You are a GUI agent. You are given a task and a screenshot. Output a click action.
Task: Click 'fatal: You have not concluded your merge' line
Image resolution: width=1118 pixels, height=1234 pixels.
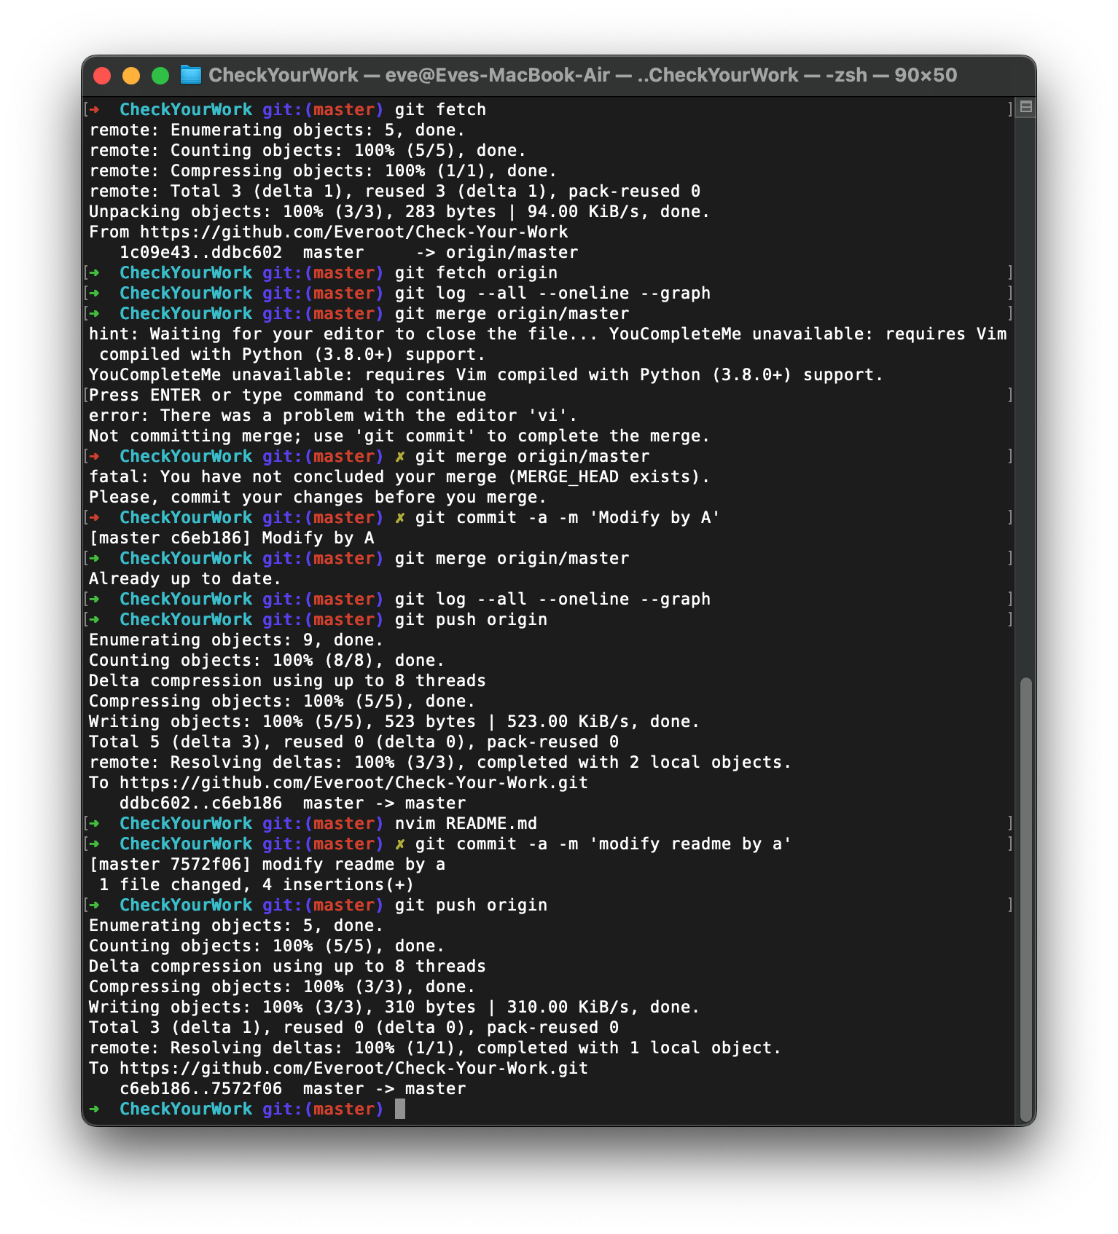399,476
